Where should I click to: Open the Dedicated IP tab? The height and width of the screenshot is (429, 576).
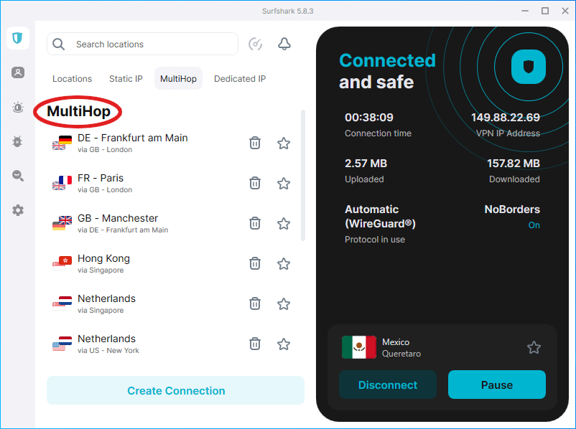(240, 78)
